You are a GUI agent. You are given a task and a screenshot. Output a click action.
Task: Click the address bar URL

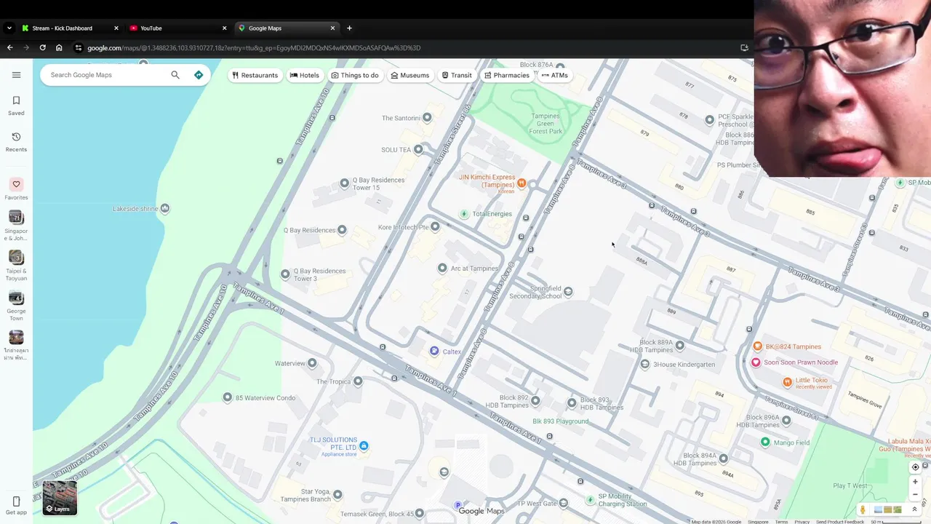point(254,48)
